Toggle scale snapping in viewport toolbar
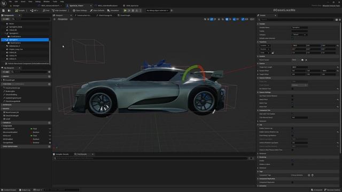Image resolution: width=342 pixels, height=192 pixels. click(243, 19)
